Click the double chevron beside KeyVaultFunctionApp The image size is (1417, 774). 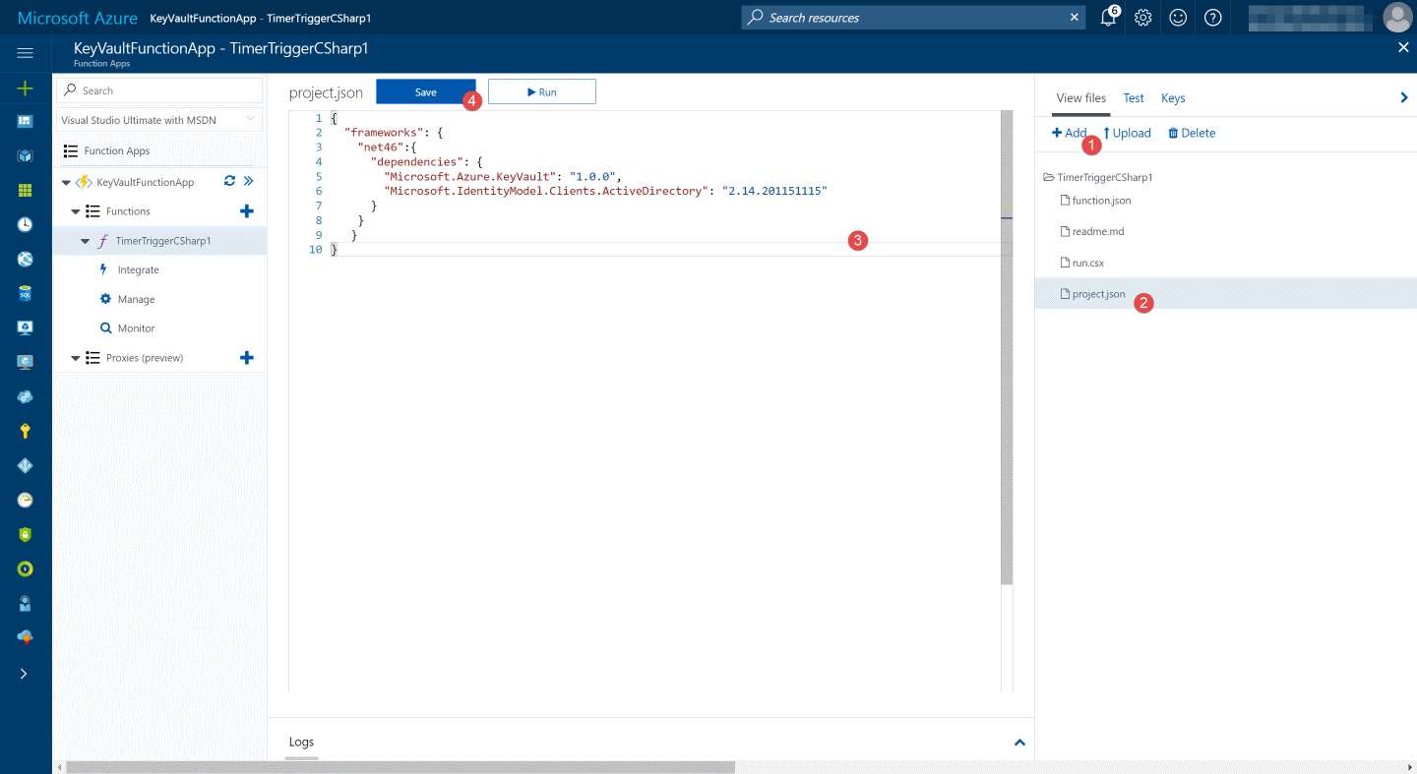click(249, 181)
